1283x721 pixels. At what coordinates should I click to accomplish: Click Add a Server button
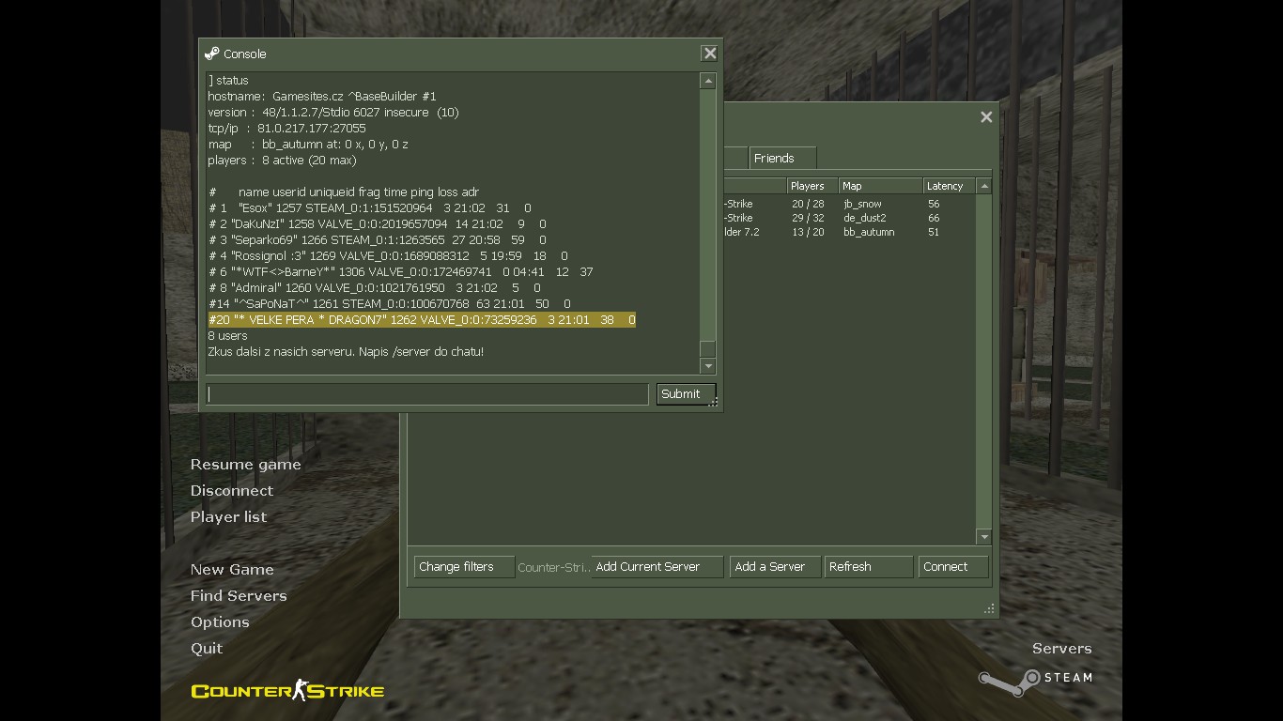pyautogui.click(x=775, y=567)
